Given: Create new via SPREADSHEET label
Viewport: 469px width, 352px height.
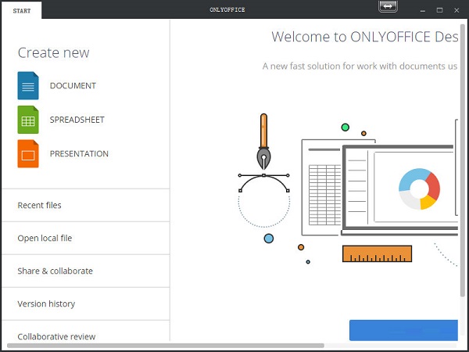Looking at the screenshot, I should point(77,120).
